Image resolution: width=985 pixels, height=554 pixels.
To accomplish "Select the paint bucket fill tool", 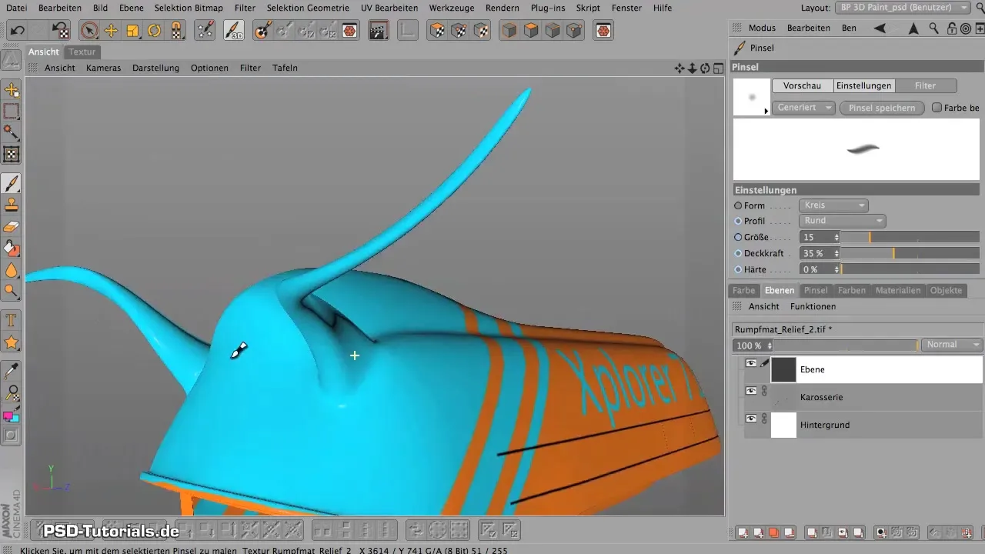I will tap(12, 249).
